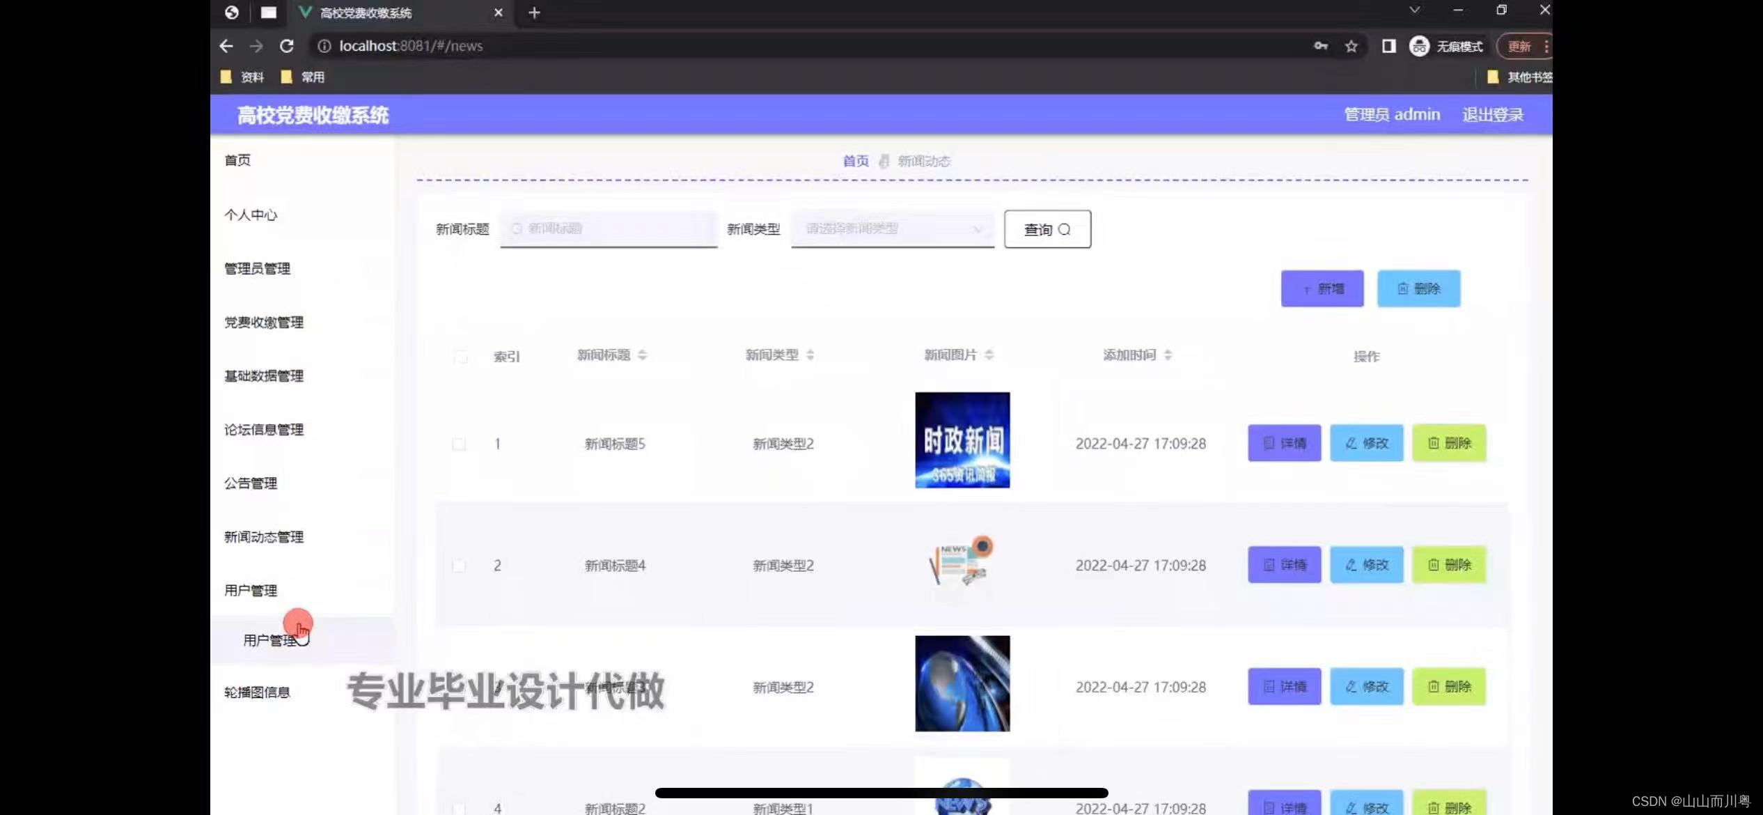Open the incognito profile icon

pos(1419,46)
